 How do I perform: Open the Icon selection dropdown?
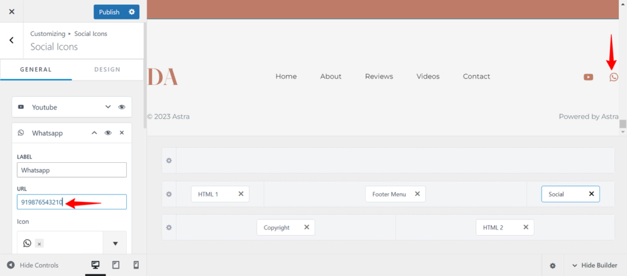(115, 244)
